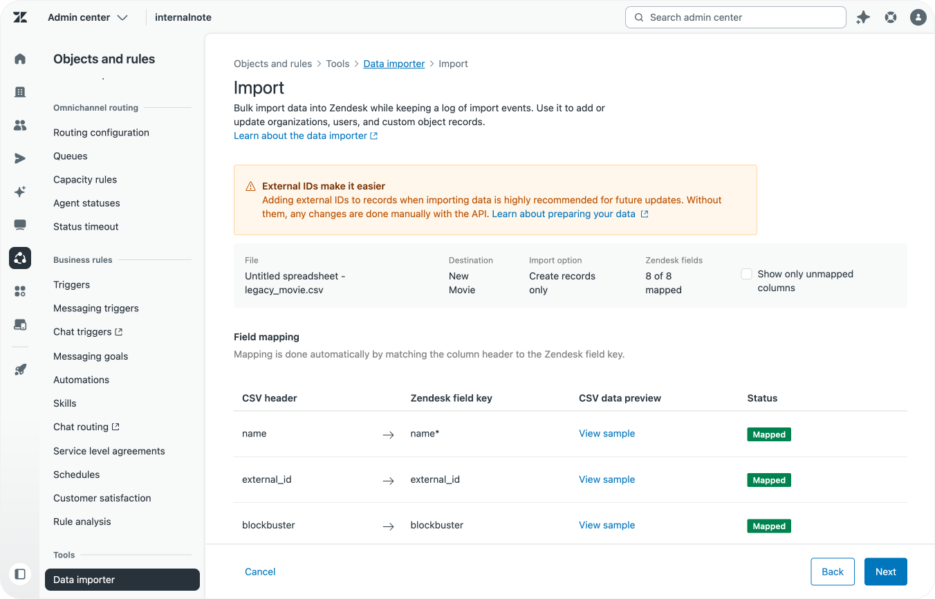The height and width of the screenshot is (599, 935).
Task: Collapse the sidebar navigation panel
Action: pos(20,574)
